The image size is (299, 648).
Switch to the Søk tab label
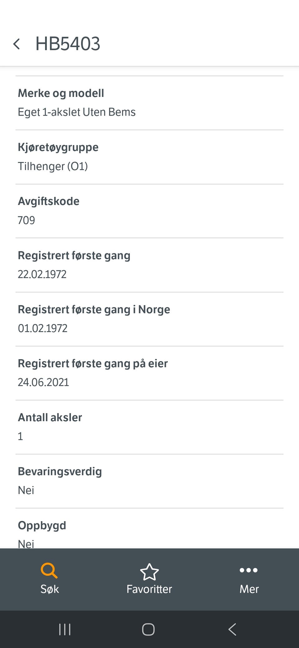50,589
